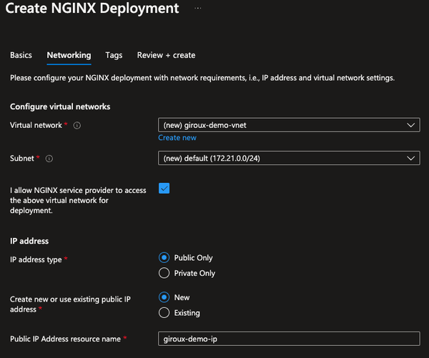Select the Public Only radio button
Viewport: 429px width, 358px height.
coord(164,258)
